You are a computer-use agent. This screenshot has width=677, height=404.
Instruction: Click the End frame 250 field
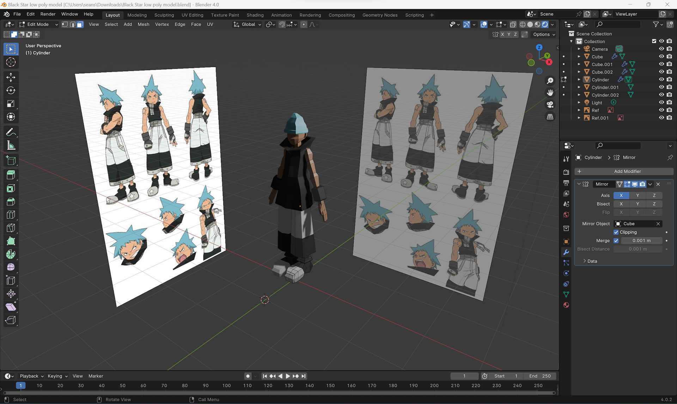(539, 376)
